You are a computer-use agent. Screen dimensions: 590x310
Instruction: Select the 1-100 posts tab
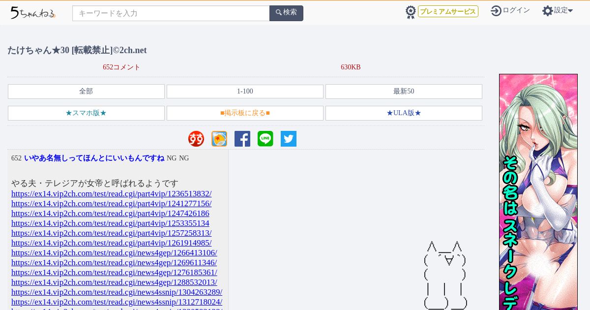tap(245, 92)
